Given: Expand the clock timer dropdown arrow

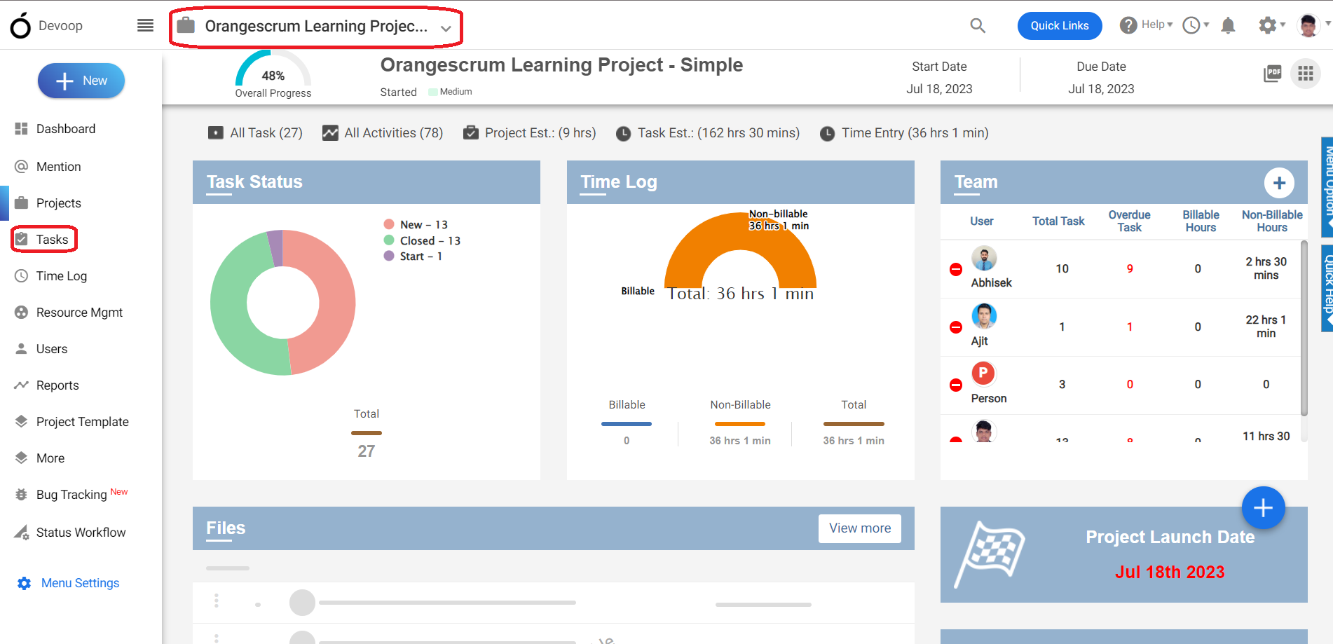Looking at the screenshot, I should [1206, 25].
